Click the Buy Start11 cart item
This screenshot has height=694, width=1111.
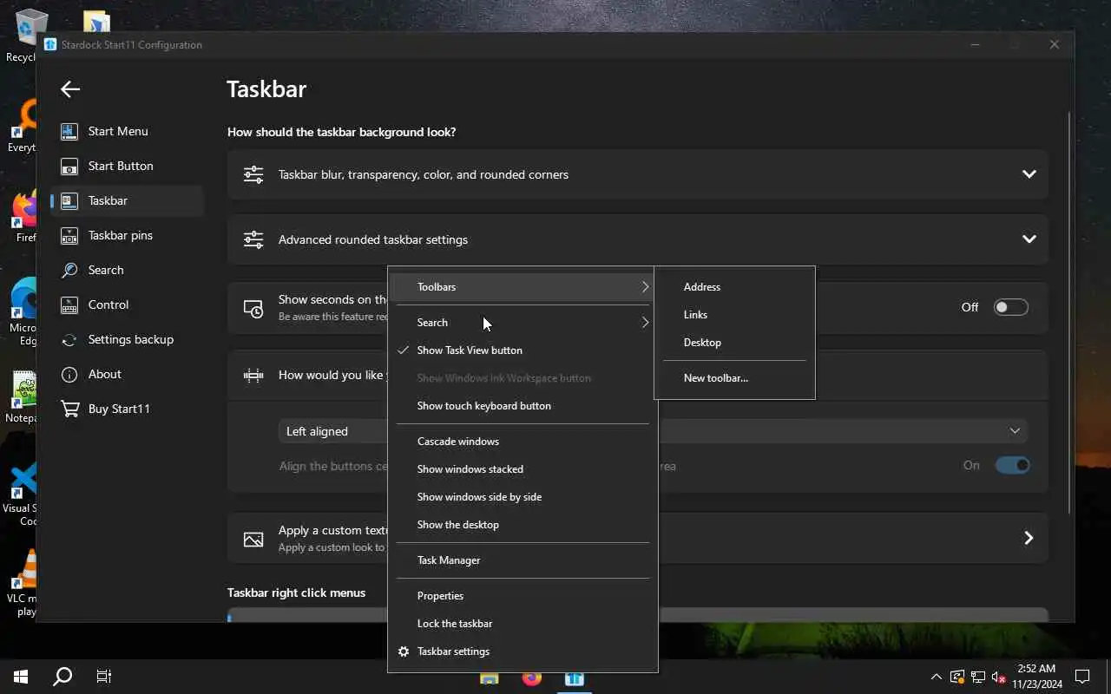[127, 409]
